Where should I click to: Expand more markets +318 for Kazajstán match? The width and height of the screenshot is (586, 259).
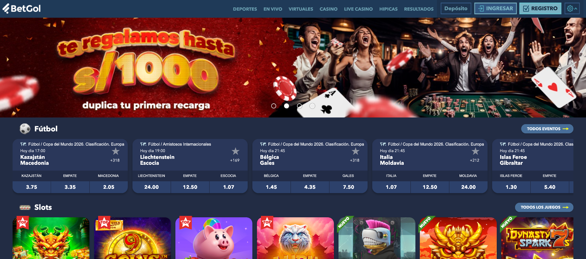[x=115, y=160]
